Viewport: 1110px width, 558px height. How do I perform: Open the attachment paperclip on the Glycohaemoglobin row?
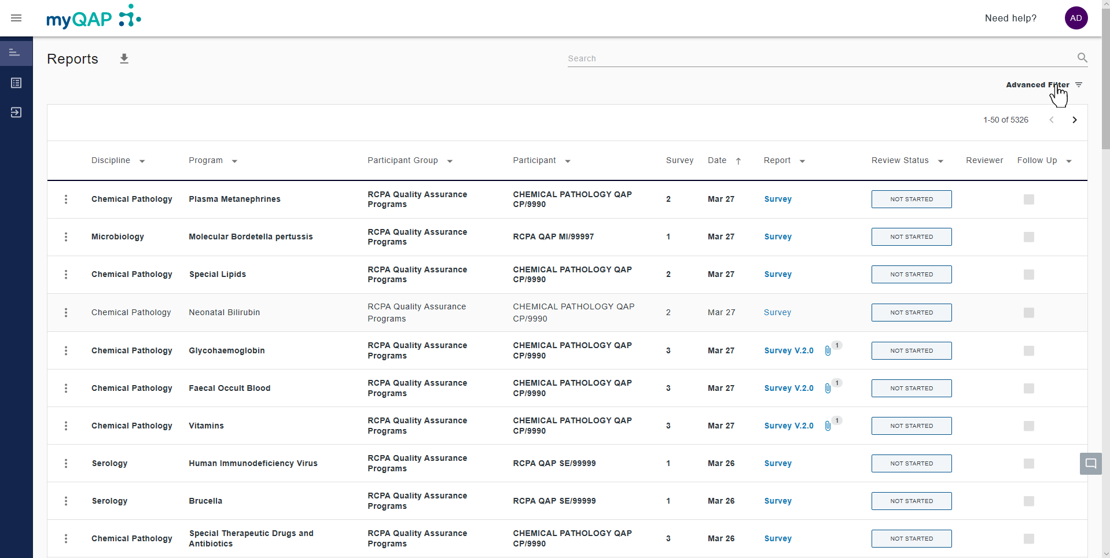click(828, 350)
